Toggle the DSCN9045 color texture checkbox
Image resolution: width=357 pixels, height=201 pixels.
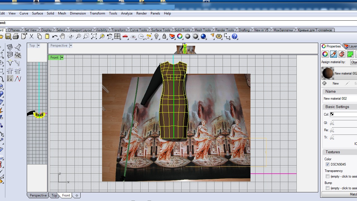[x=327, y=164]
